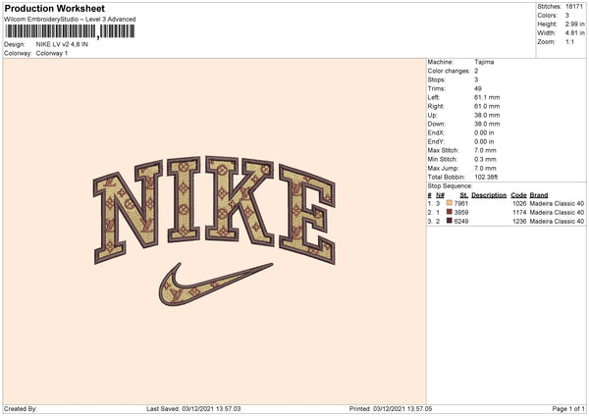
Task: Click the embroidered NIKE lettering in the design preview
Action: [214, 210]
